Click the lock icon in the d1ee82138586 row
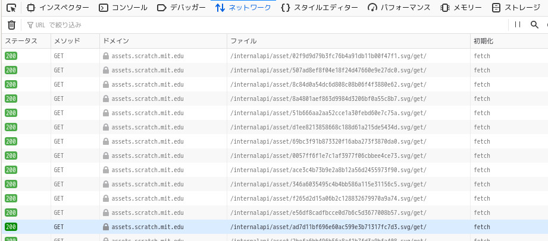548x241 pixels. coord(106,127)
